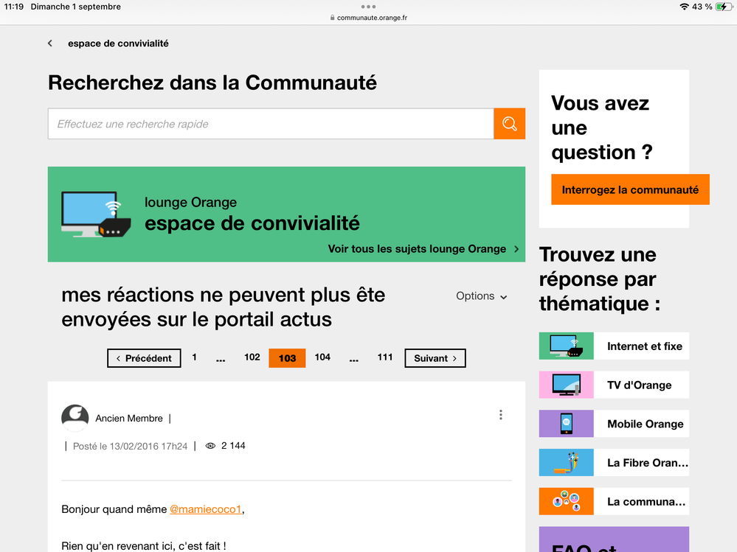Click the ellipsis before page 111

354,359
